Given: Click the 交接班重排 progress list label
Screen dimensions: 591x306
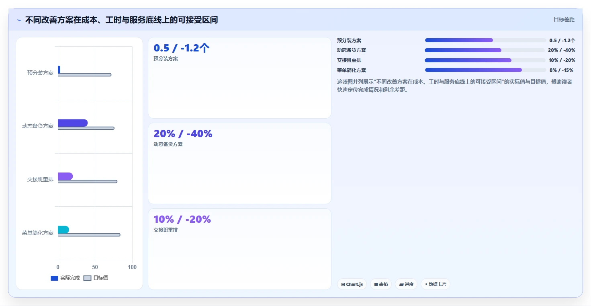Looking at the screenshot, I should pos(349,60).
